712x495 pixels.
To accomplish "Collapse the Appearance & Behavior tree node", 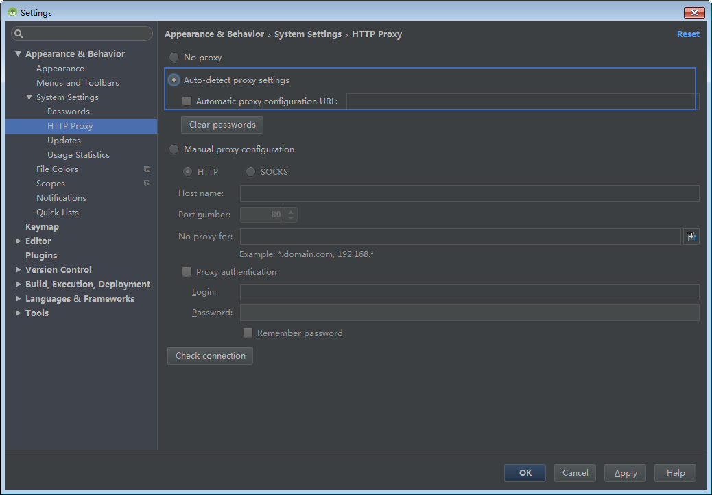I will click(19, 54).
